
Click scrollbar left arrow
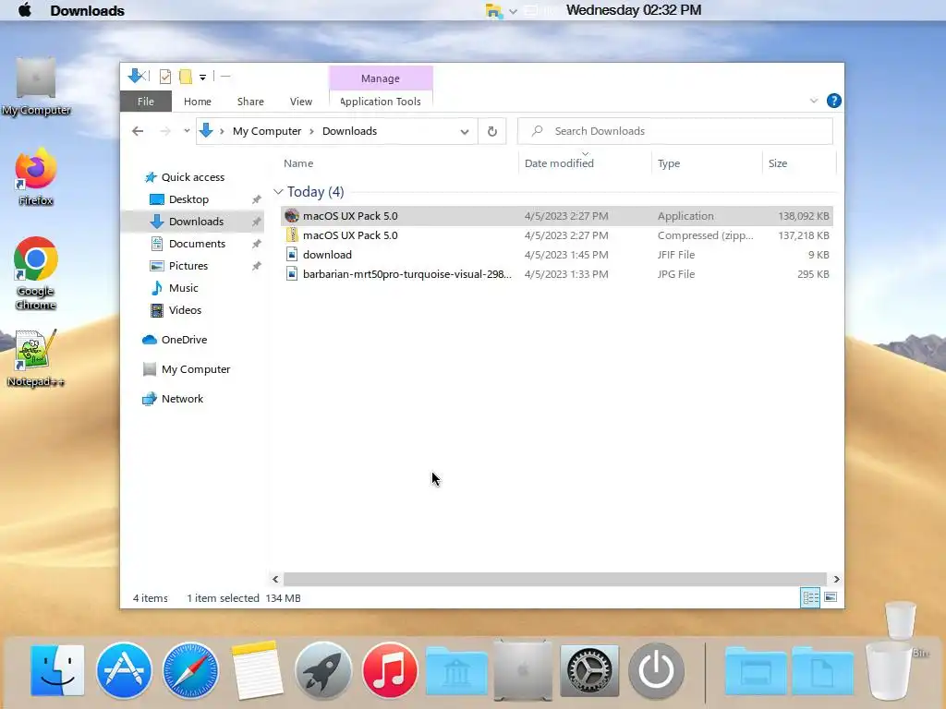(x=275, y=579)
